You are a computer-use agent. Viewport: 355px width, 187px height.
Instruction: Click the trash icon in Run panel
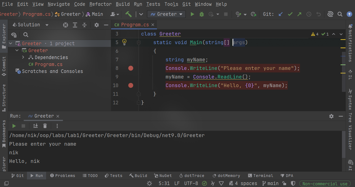tap(45, 126)
